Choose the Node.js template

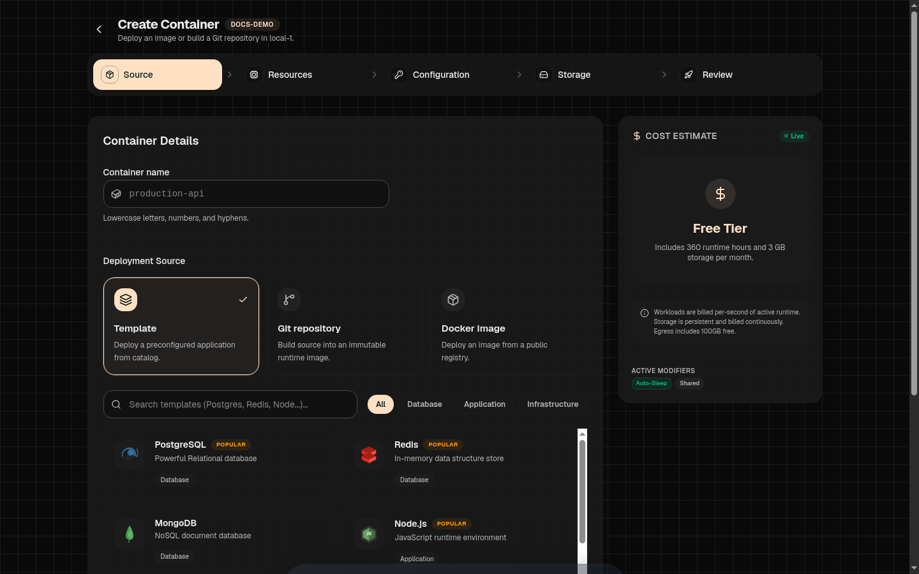(458, 540)
